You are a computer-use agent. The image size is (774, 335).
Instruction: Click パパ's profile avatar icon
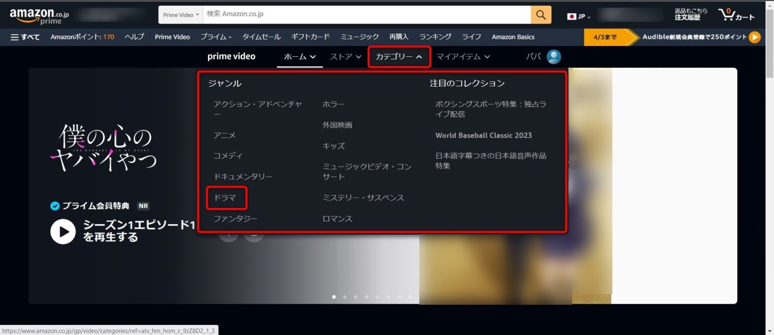click(553, 56)
